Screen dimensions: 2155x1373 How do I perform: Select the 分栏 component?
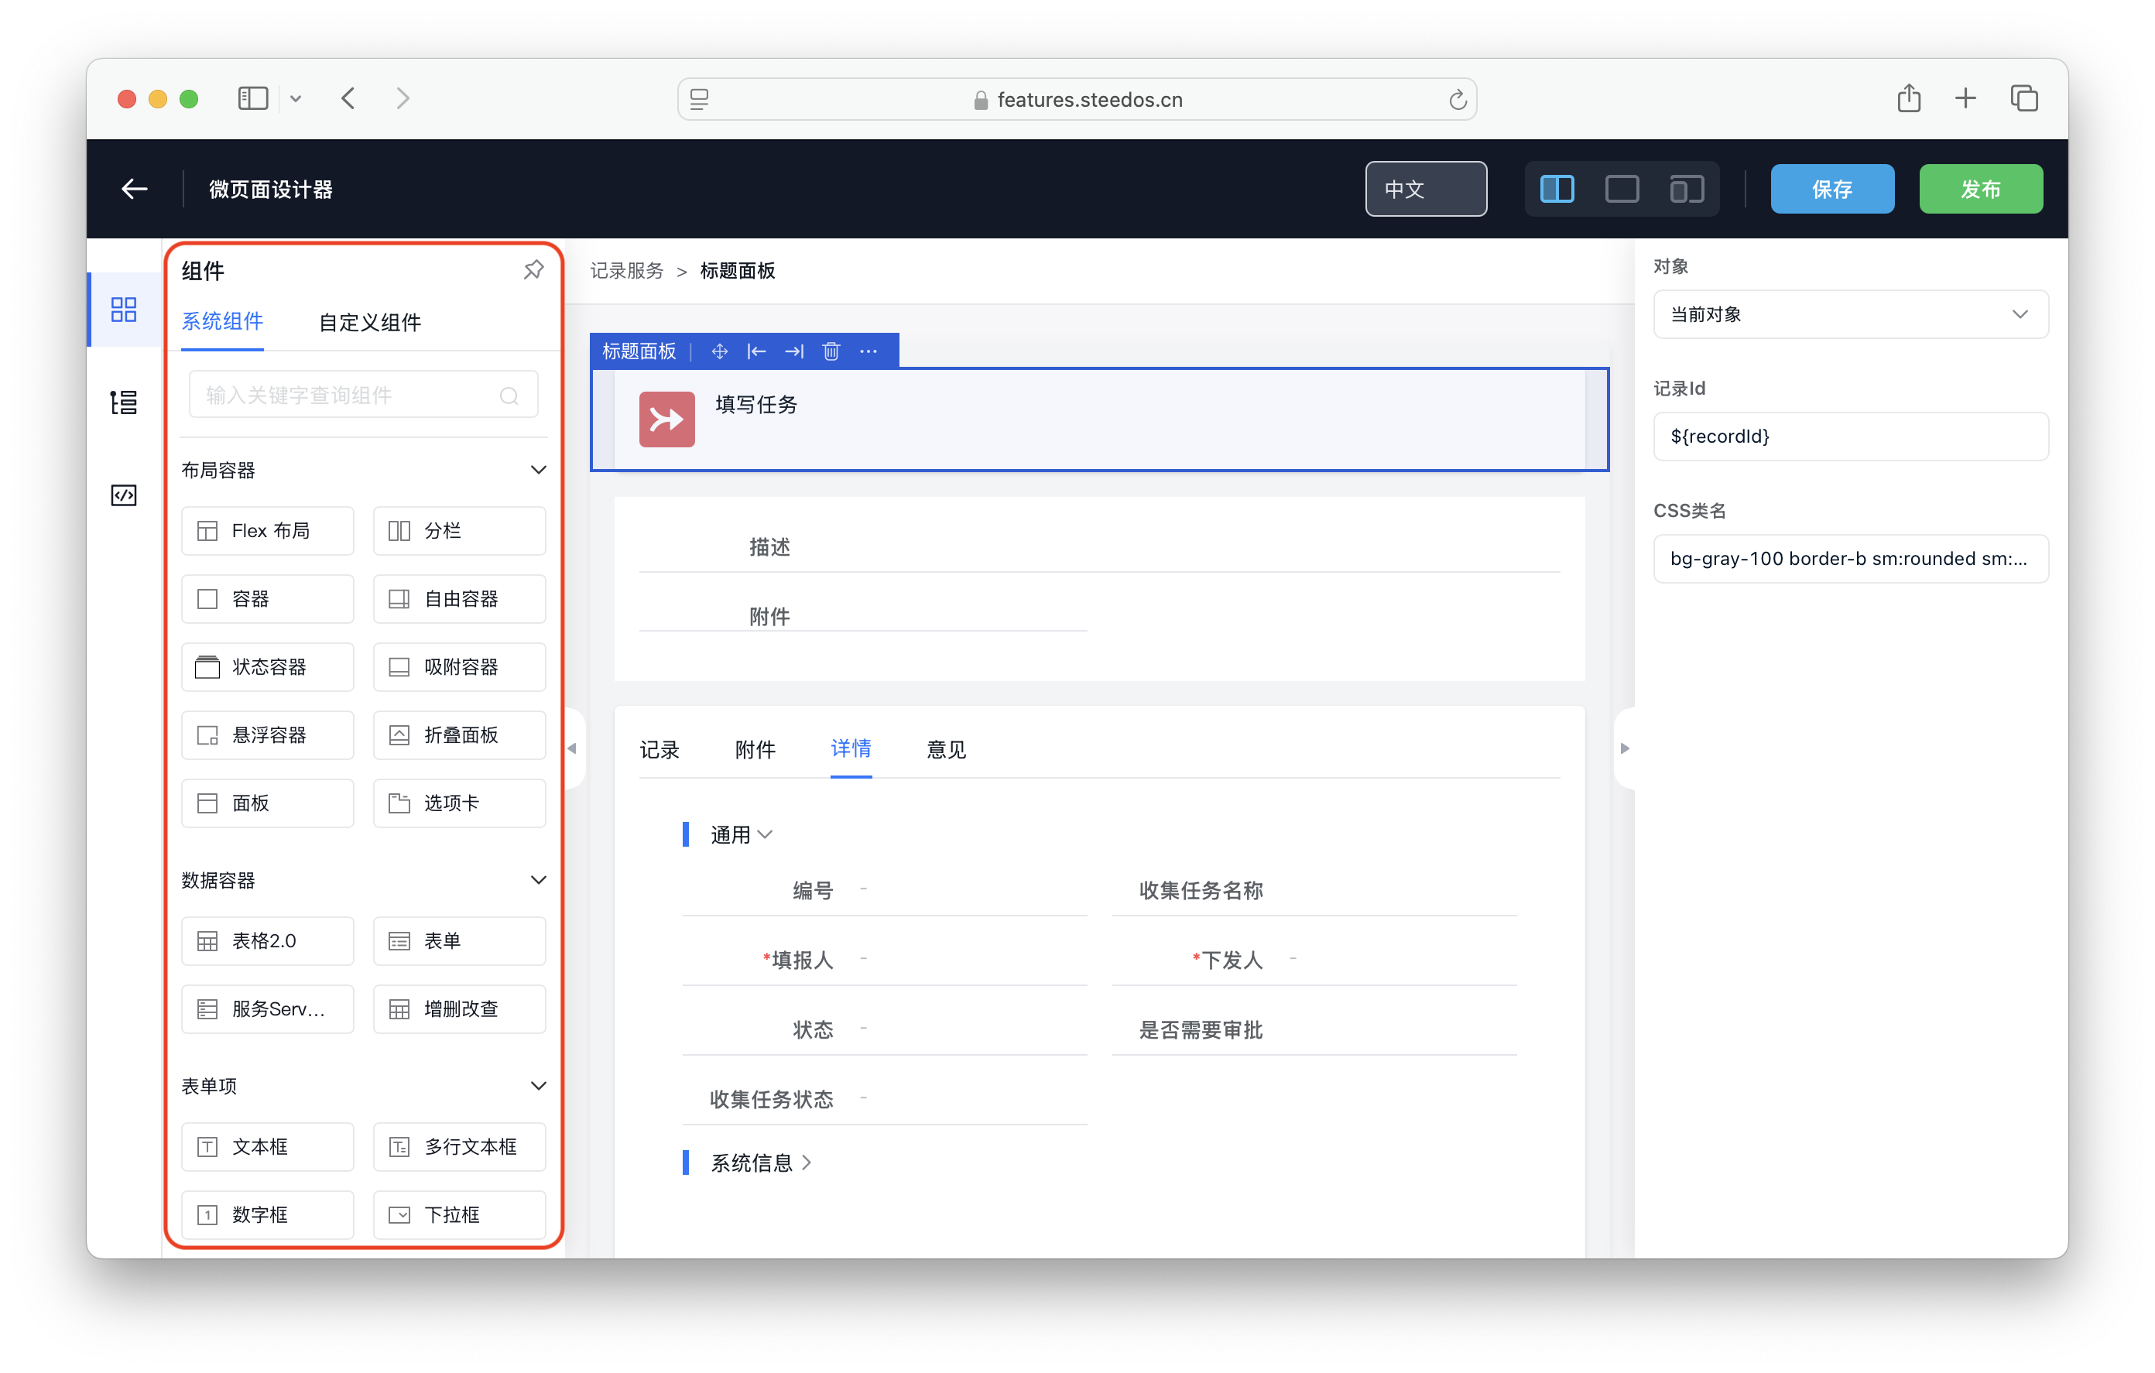[459, 530]
